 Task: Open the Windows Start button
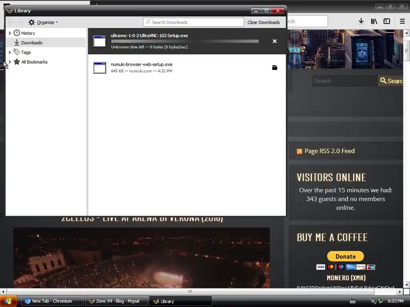pos(8,301)
